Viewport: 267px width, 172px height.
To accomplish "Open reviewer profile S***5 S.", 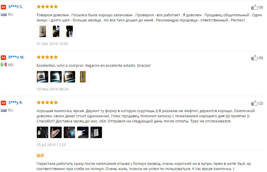I will click(15, 7).
